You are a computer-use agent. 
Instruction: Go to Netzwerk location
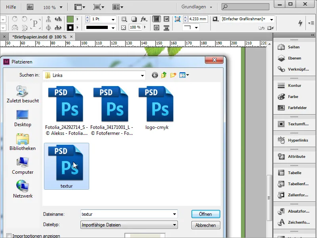[23, 189]
